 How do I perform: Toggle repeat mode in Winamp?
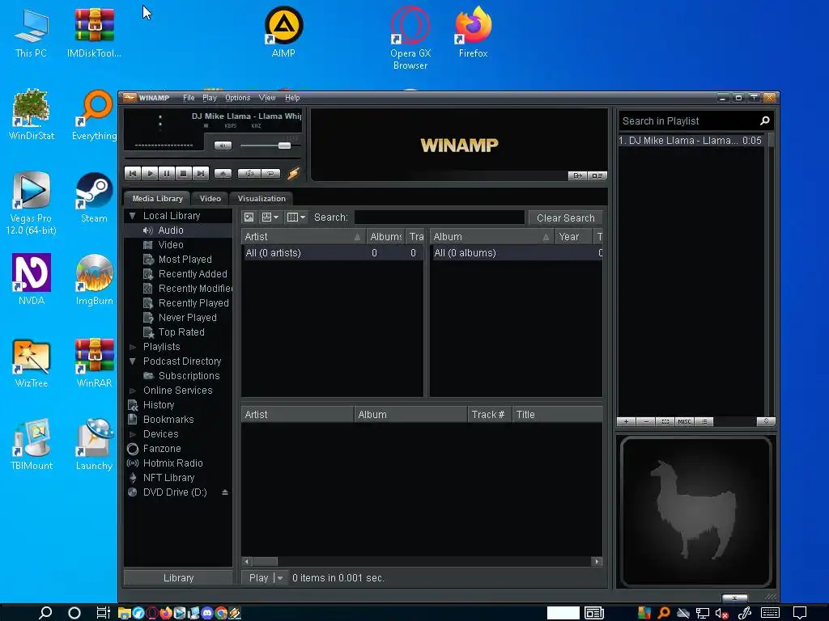270,173
